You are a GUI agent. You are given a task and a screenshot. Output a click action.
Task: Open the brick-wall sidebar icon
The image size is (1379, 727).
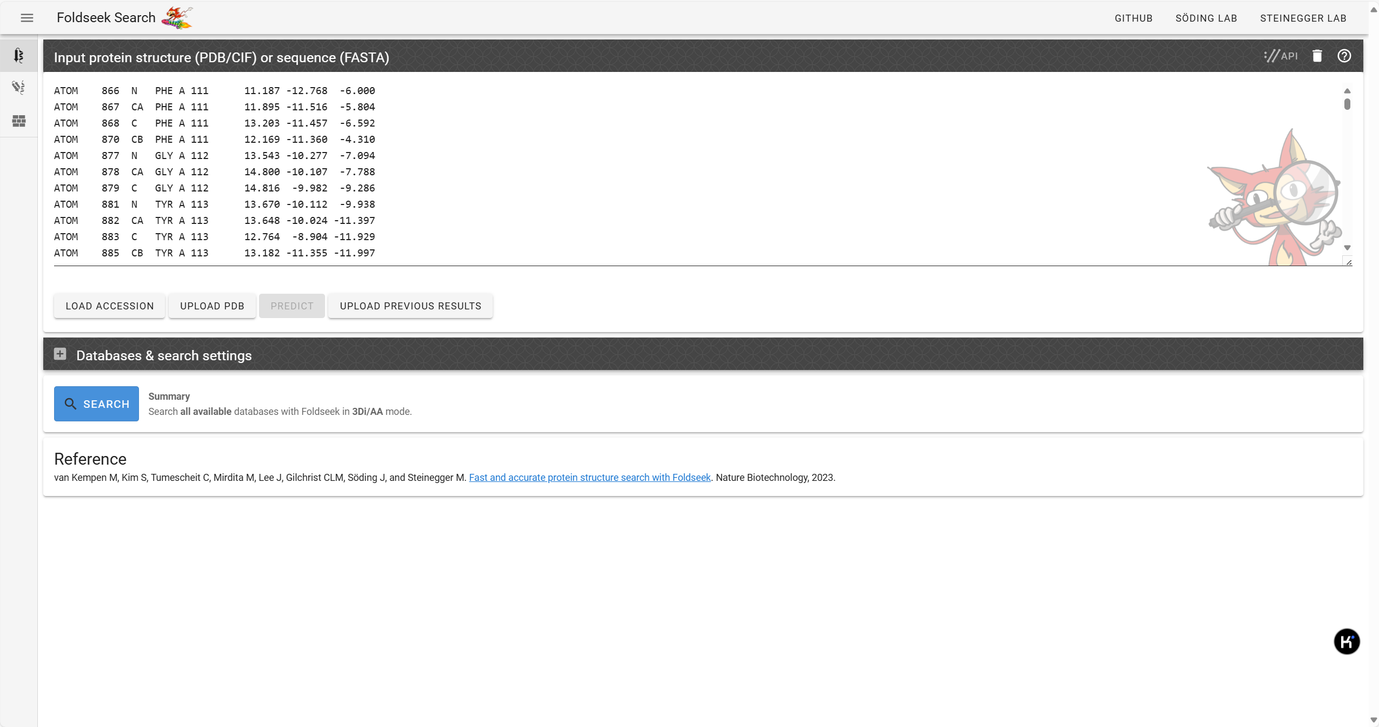(19, 121)
